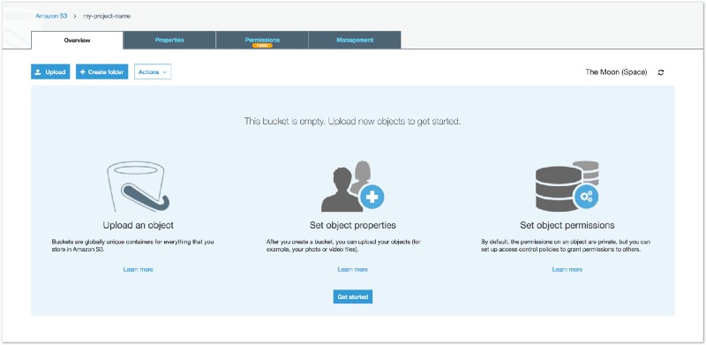The width and height of the screenshot is (706, 345).
Task: Click the bucket illustration above Upload an object
Action: pyautogui.click(x=139, y=187)
